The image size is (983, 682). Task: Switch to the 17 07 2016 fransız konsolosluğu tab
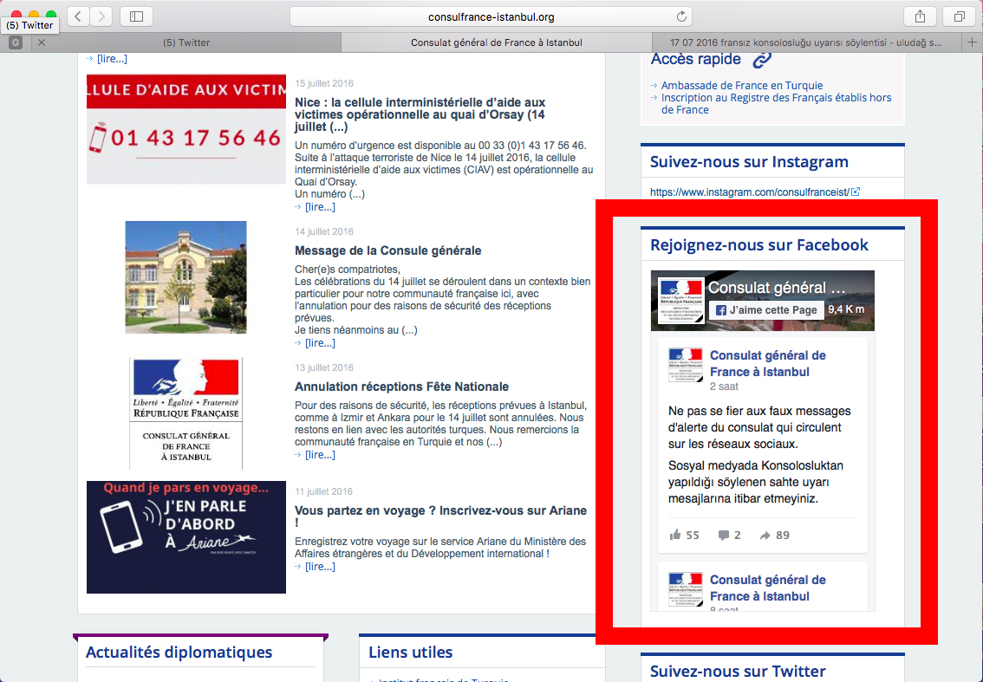805,42
